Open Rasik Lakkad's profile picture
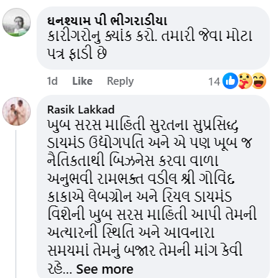 [17, 111]
